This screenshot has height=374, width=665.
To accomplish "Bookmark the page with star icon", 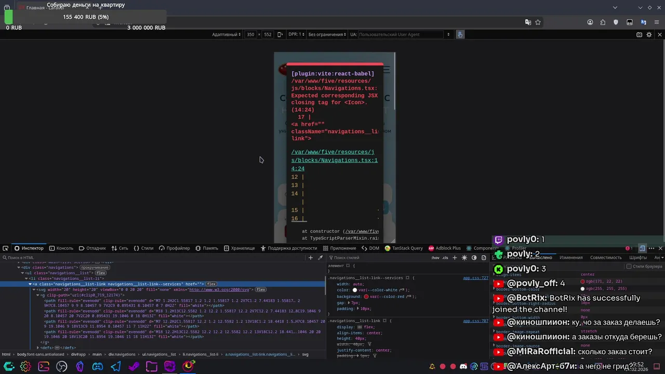I will coord(538,22).
